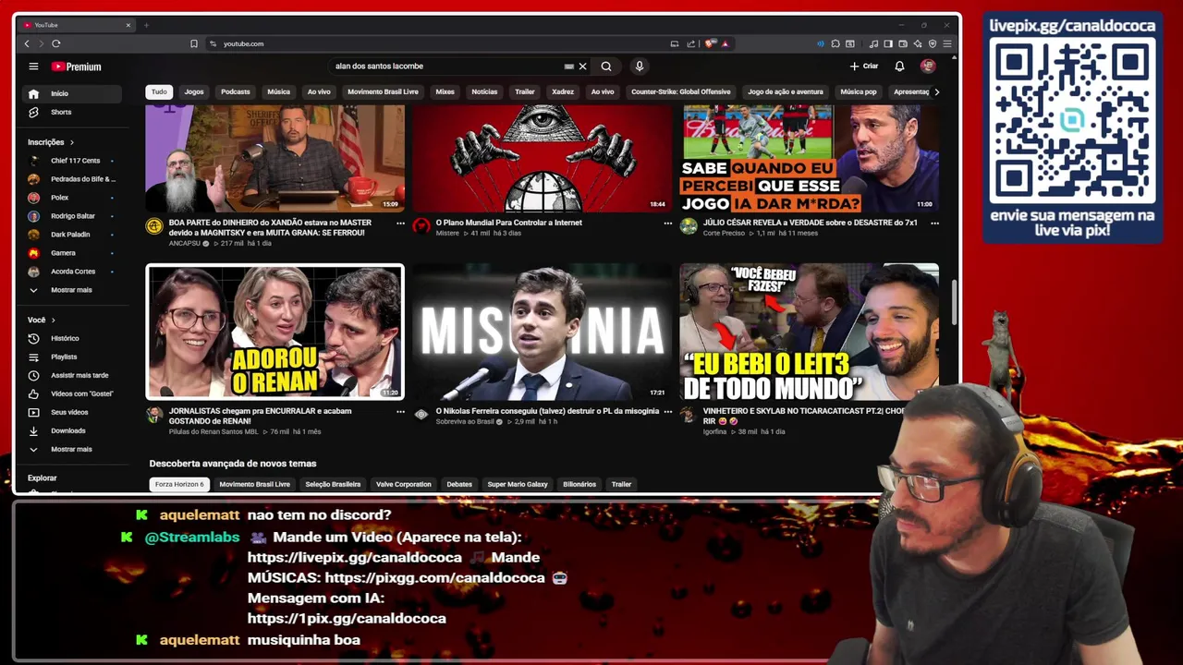Open the browser main menu icon

[x=947, y=43]
